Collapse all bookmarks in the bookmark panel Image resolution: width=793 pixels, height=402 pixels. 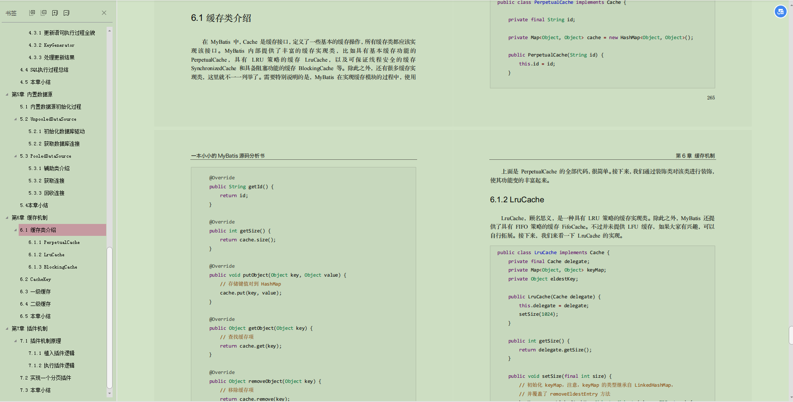point(43,13)
